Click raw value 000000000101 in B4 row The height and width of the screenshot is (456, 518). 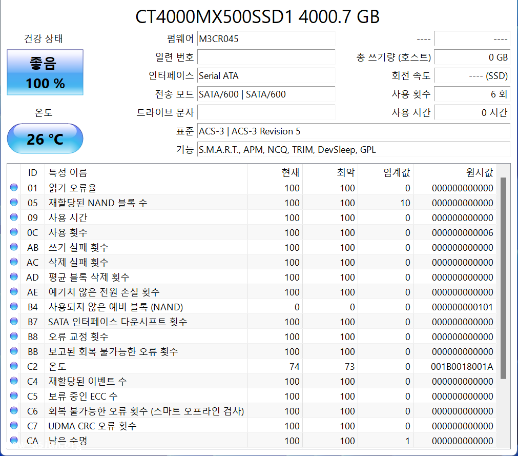click(463, 307)
